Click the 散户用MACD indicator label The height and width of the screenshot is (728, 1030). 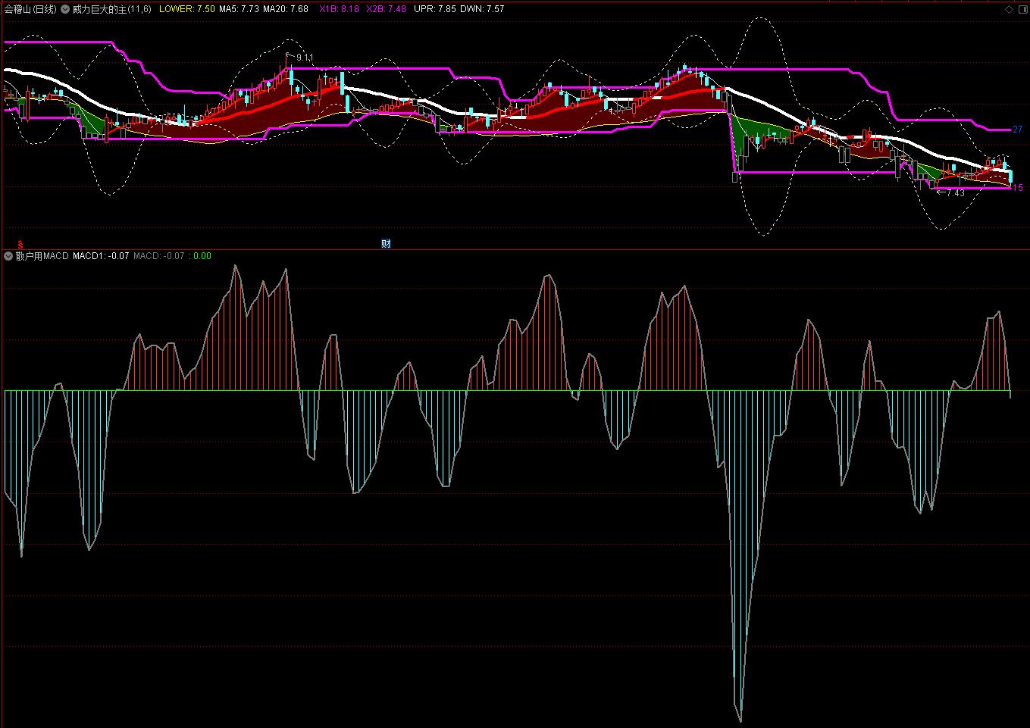(x=42, y=256)
